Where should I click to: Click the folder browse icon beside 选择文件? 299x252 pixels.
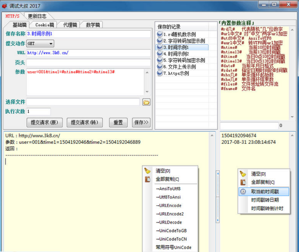click(x=146, y=102)
